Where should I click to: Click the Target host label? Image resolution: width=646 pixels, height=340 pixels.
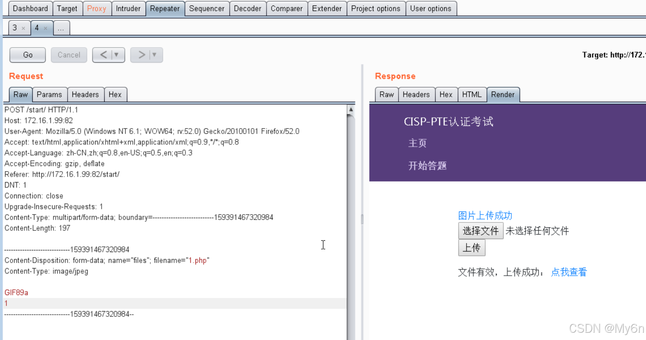614,55
